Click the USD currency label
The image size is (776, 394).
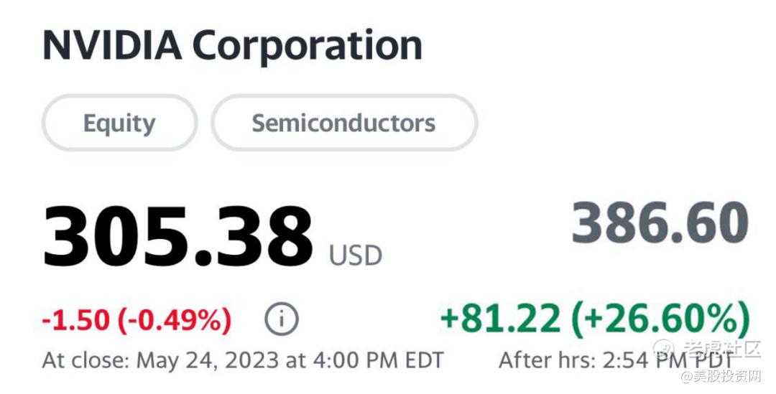[356, 255]
